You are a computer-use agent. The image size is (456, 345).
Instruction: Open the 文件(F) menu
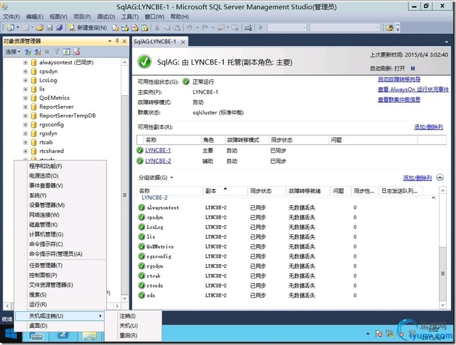coord(11,17)
